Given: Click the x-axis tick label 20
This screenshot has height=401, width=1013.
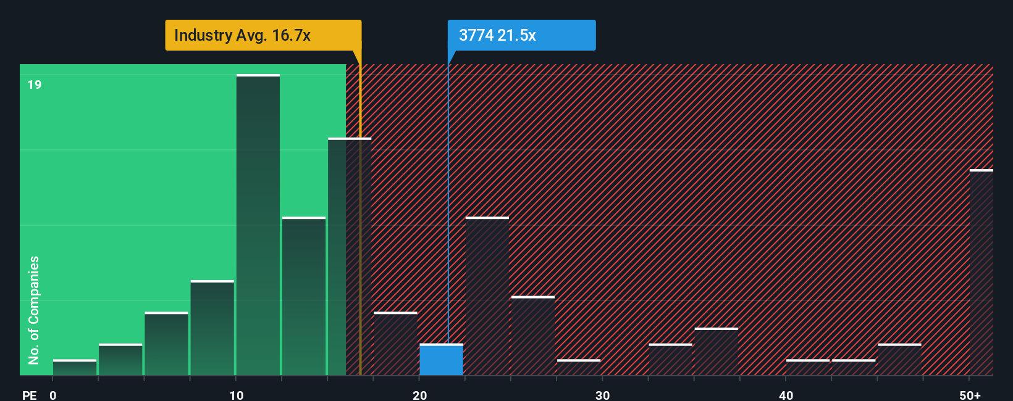Looking at the screenshot, I should pos(420,395).
